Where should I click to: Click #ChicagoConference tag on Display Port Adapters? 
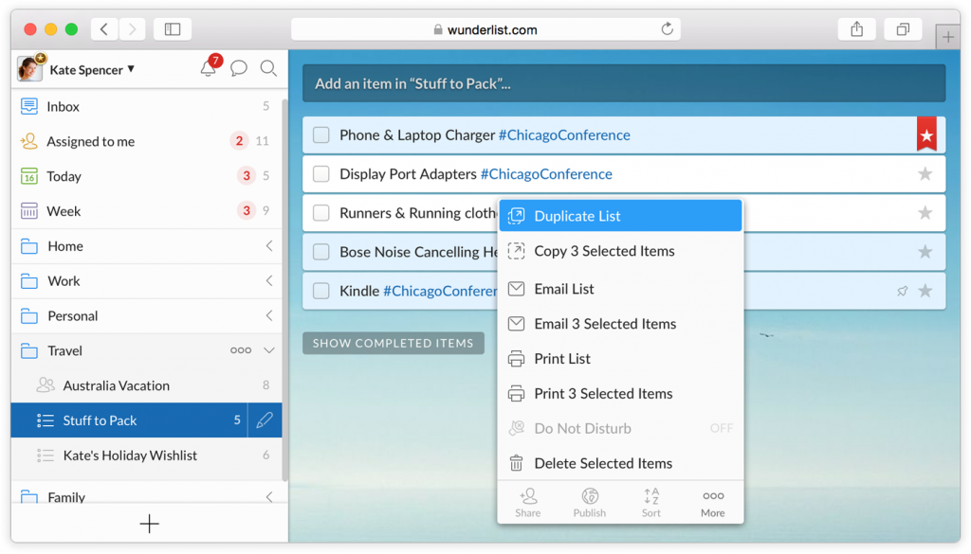[546, 173]
